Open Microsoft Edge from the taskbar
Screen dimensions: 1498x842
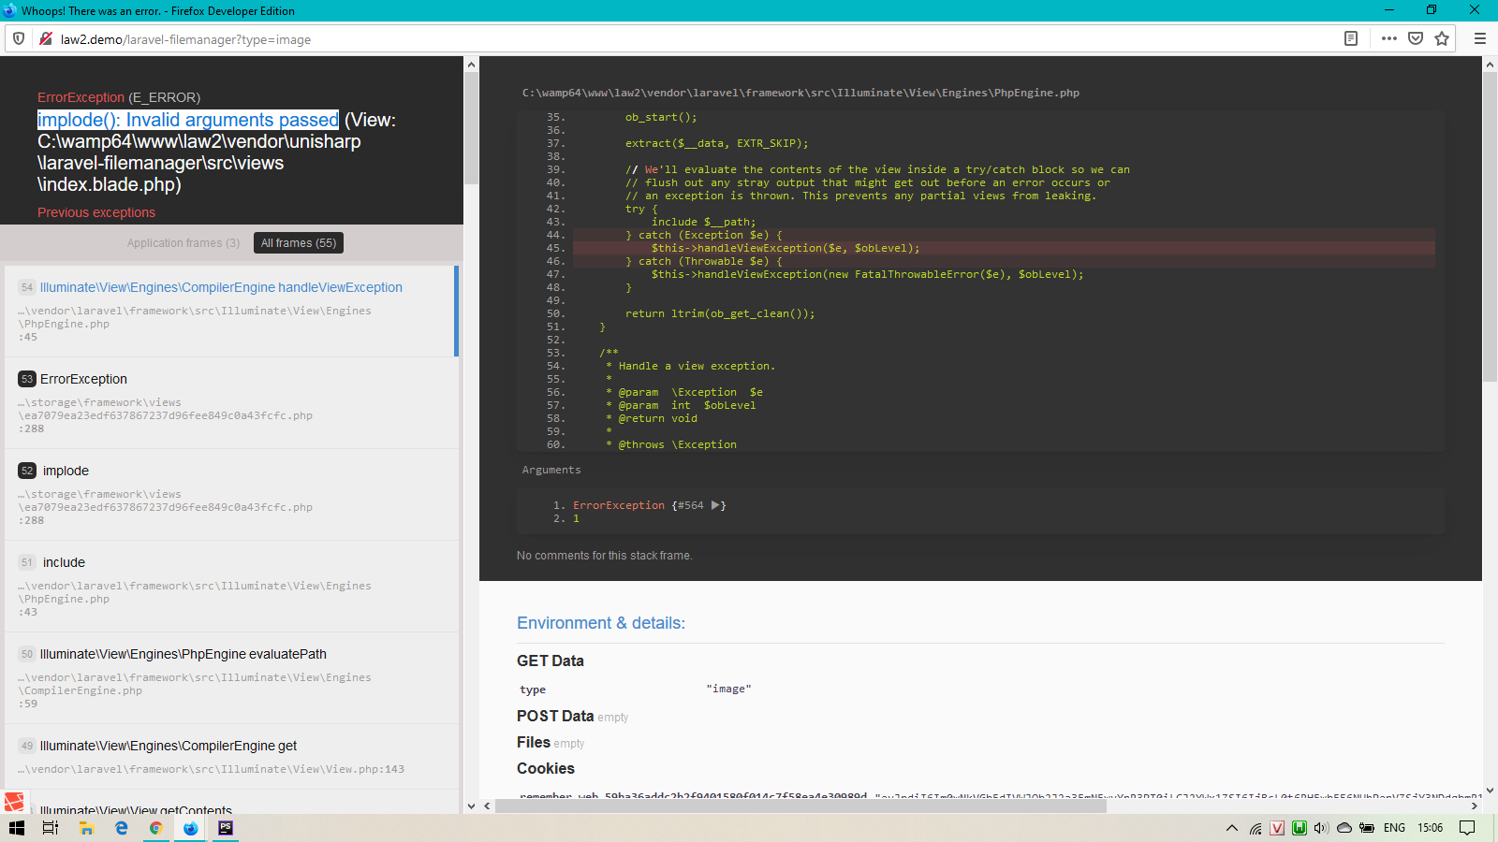(122, 828)
